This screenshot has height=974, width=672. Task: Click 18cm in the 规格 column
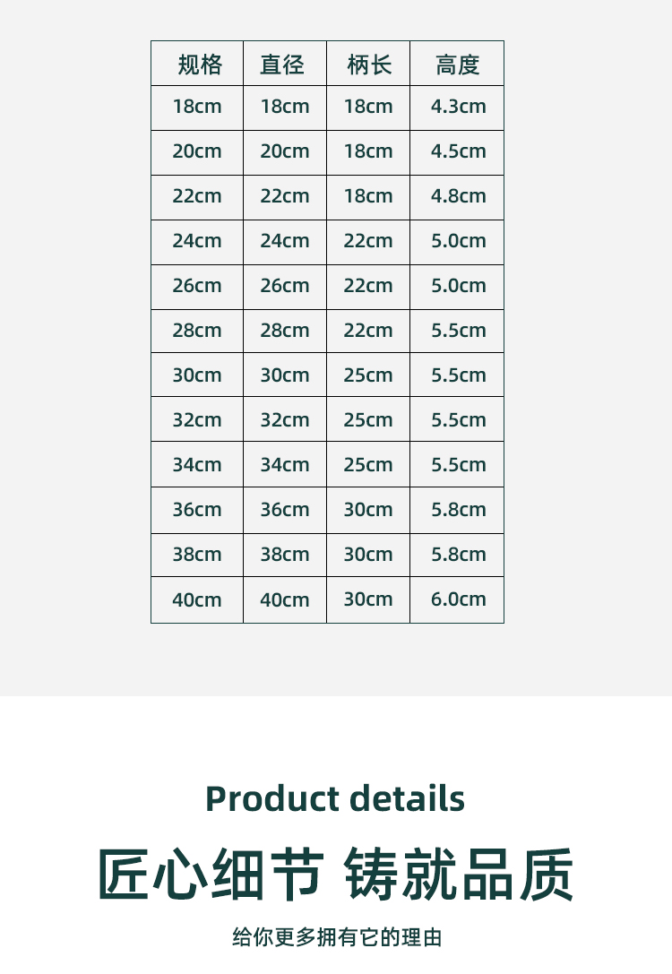(197, 107)
